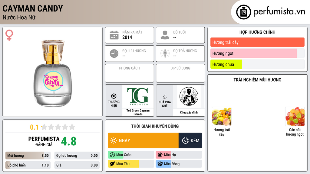
Task: Click the PHONG CÁCH info box
Action: pos(130,73)
